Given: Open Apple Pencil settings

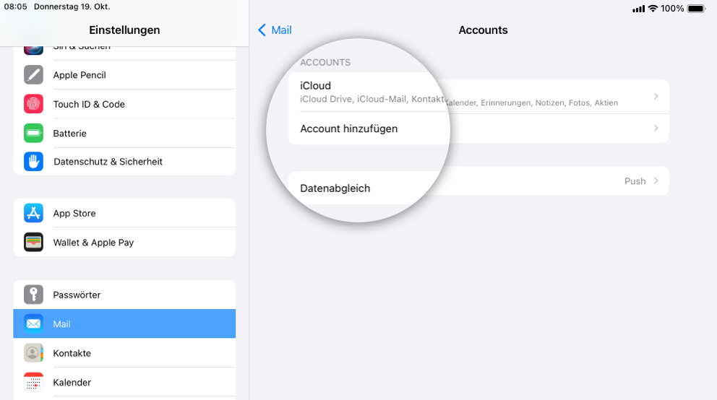Looking at the screenshot, I should coord(124,75).
